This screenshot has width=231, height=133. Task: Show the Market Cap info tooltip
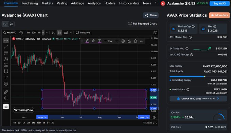(x=193, y=26)
